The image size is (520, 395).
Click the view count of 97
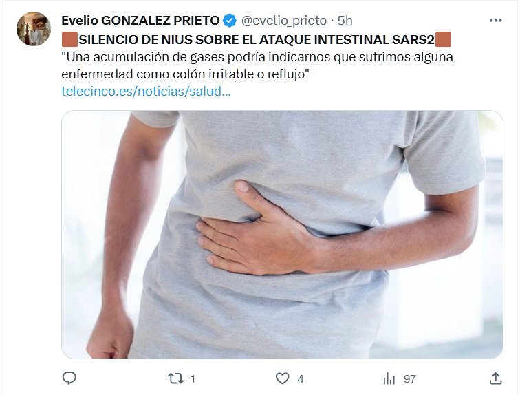(x=409, y=378)
